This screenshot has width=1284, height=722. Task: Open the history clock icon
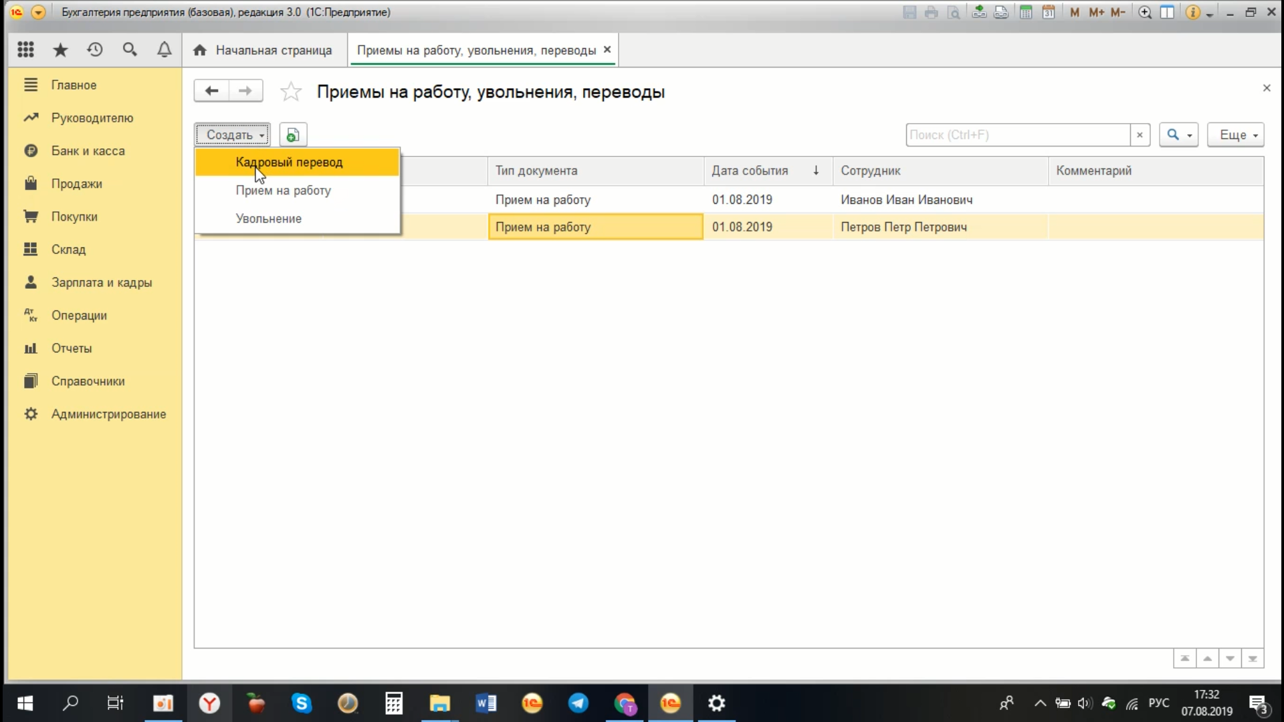click(95, 49)
